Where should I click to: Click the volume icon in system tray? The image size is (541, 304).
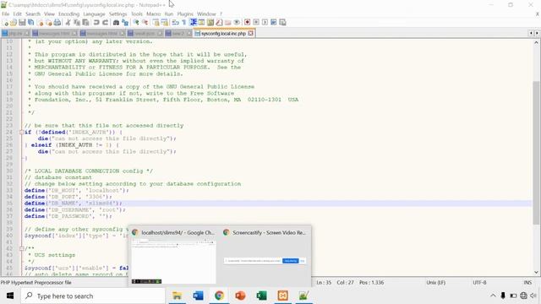coord(533,296)
